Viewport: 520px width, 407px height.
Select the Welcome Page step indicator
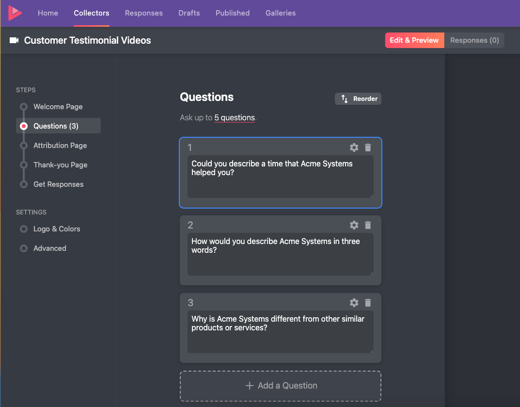[24, 107]
